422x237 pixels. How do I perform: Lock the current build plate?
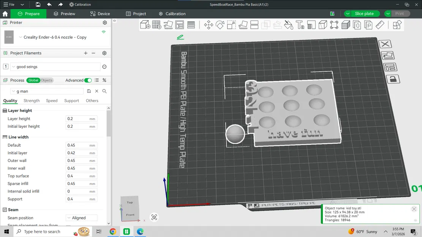393,79
